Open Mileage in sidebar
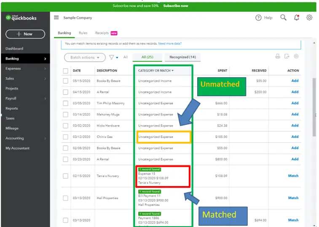 click(12, 128)
